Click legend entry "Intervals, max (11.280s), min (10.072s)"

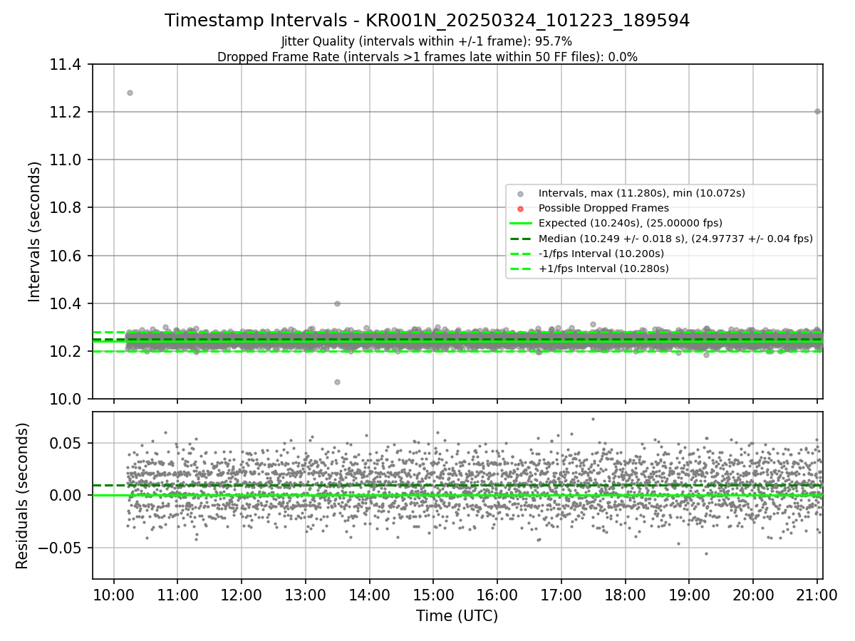pos(641,193)
